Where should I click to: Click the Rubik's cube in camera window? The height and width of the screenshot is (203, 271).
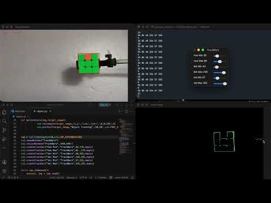tap(89, 64)
